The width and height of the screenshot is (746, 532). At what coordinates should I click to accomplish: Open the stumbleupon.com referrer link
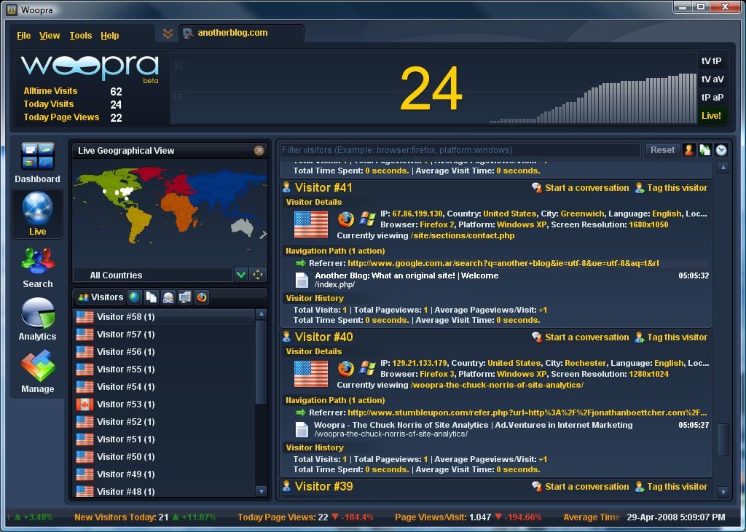(527, 412)
